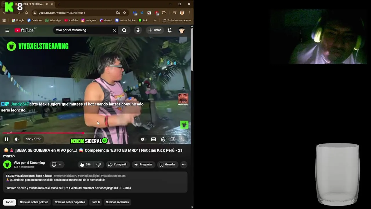Switch to theater mode
Screen dimensions: 371x209
tap(173, 139)
